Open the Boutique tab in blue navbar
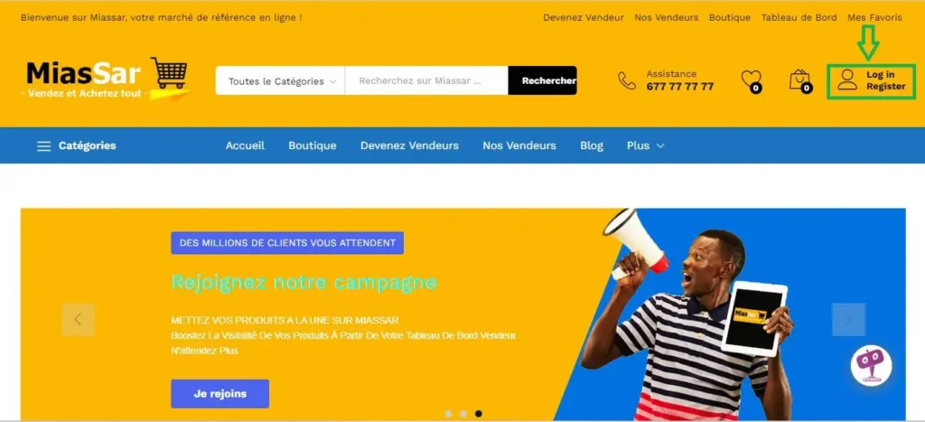Image resolution: width=925 pixels, height=422 pixels. click(x=312, y=145)
